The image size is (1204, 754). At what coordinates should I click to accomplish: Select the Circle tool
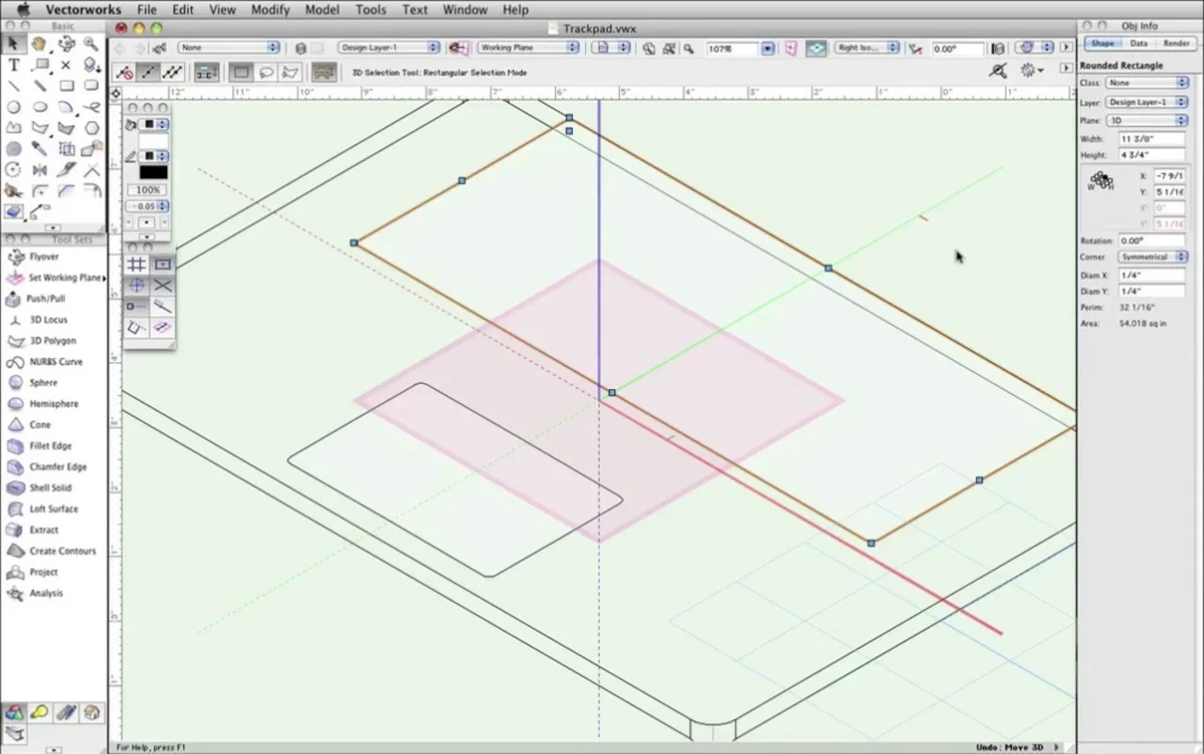click(x=14, y=107)
